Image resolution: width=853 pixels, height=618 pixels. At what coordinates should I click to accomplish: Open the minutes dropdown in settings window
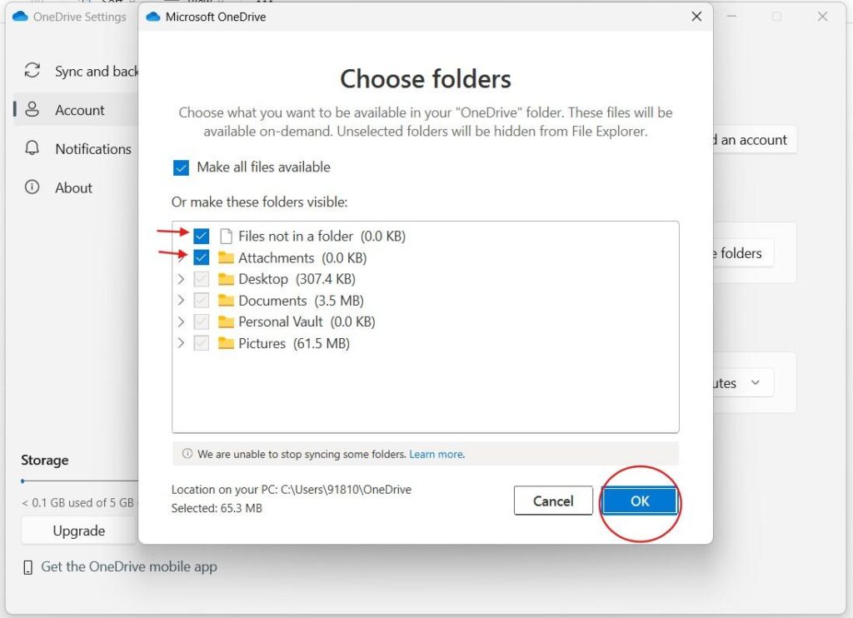(x=743, y=383)
